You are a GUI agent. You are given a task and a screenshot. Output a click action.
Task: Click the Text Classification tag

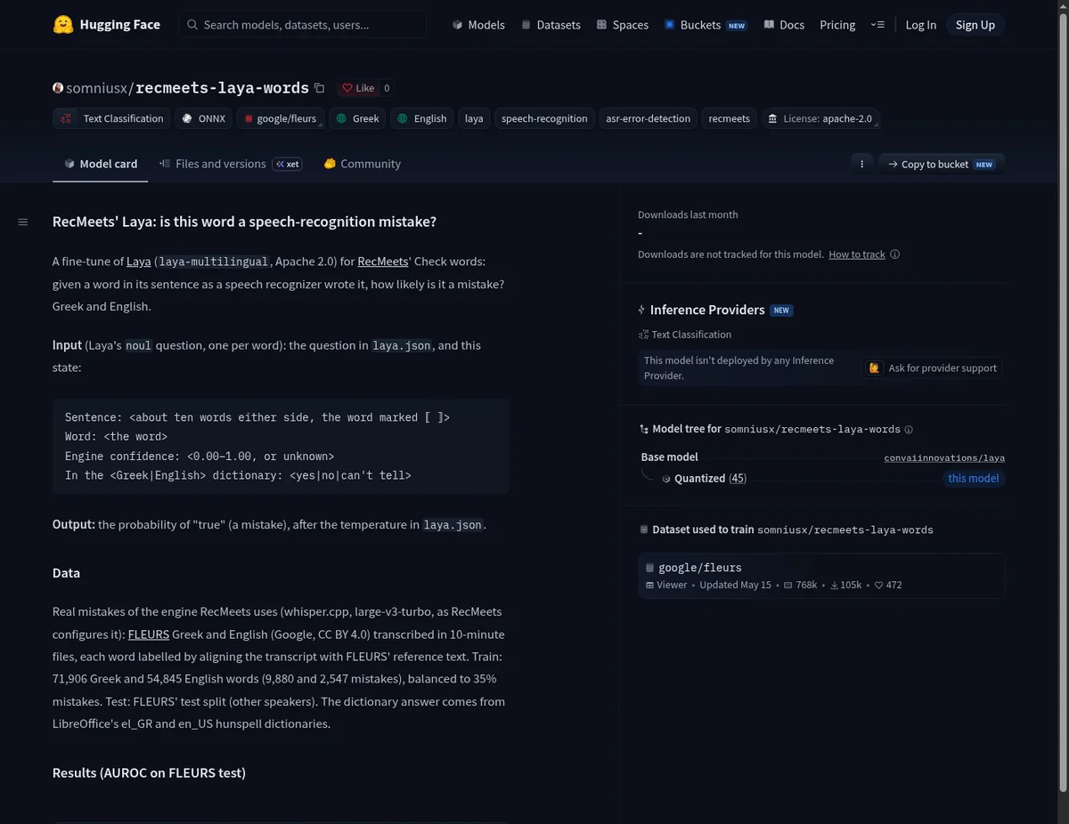coord(111,118)
